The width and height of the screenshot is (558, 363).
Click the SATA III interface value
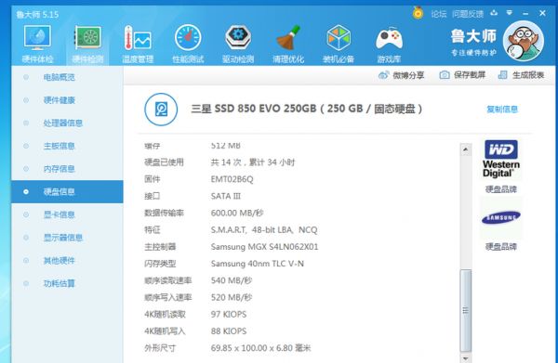[x=226, y=196]
